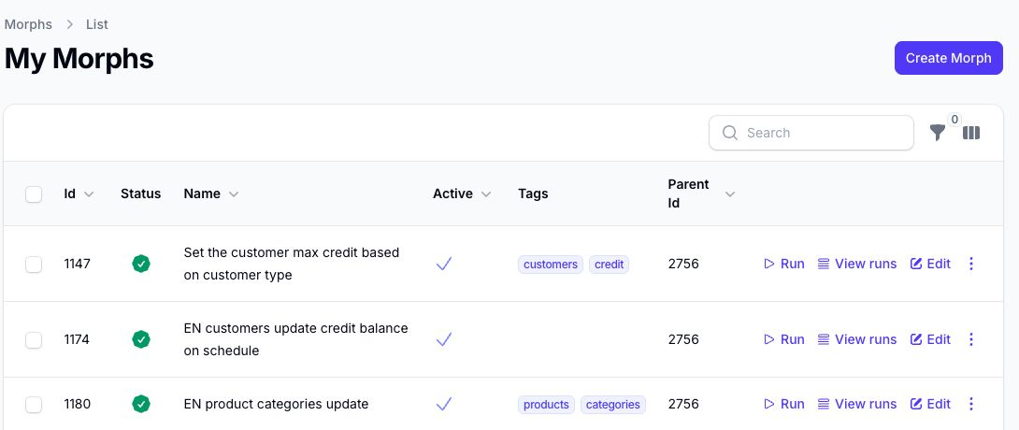Click active checkmark for morph 1174

444,339
